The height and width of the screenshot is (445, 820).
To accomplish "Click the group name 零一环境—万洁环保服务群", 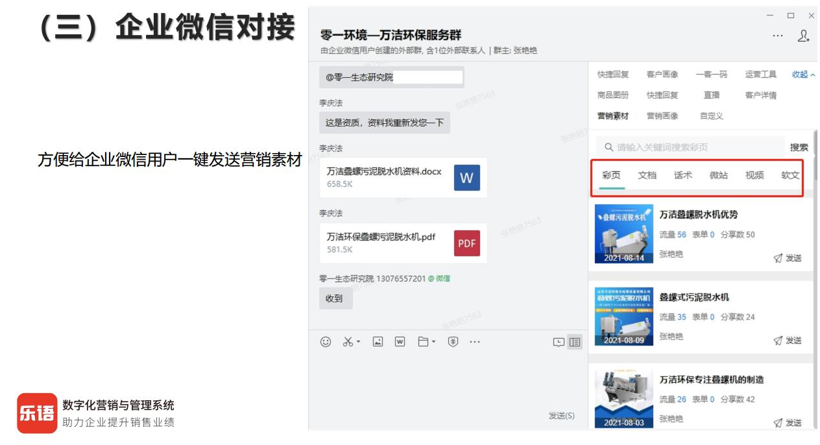I will click(391, 35).
